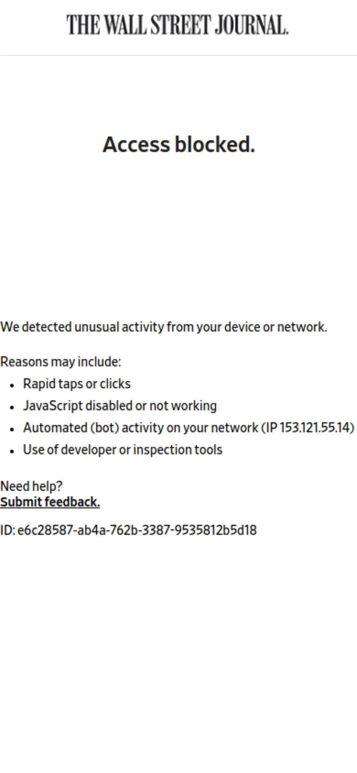Screen dimensions: 357x773
Task: Select the ID value starting with e6c28587
Action: 137,530
